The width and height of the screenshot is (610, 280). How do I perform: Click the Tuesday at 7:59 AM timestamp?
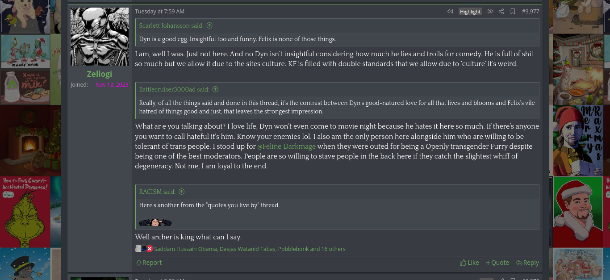(x=159, y=12)
